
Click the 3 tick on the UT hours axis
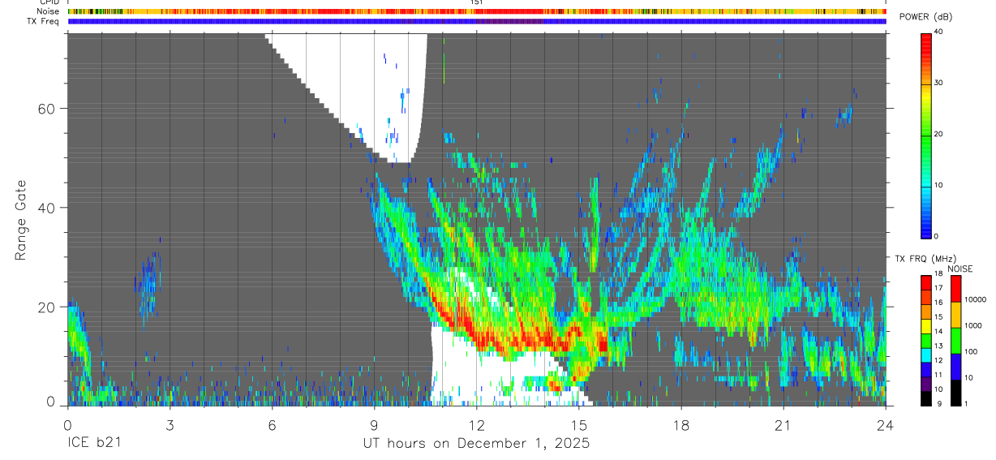pyautogui.click(x=170, y=424)
